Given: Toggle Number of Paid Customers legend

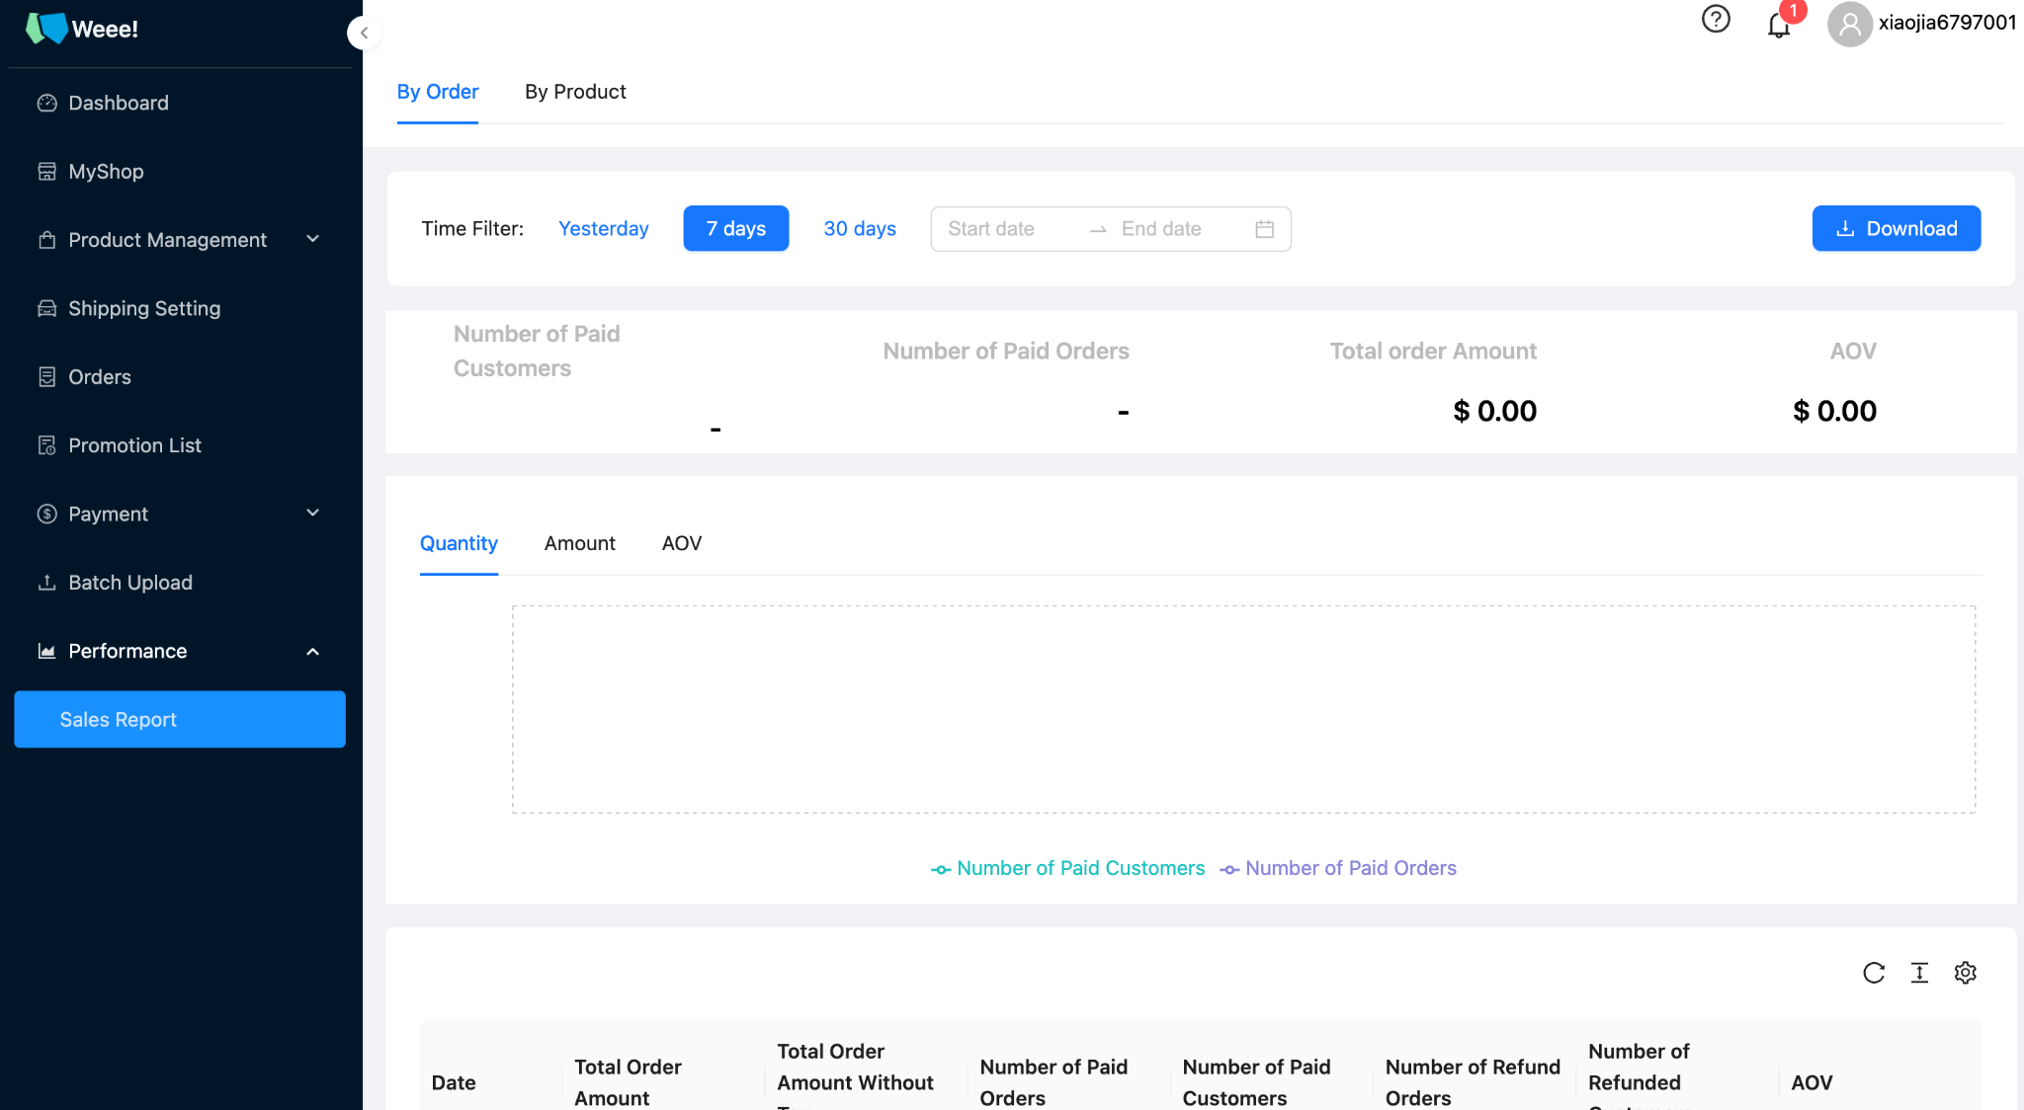Looking at the screenshot, I should click(x=1068, y=868).
